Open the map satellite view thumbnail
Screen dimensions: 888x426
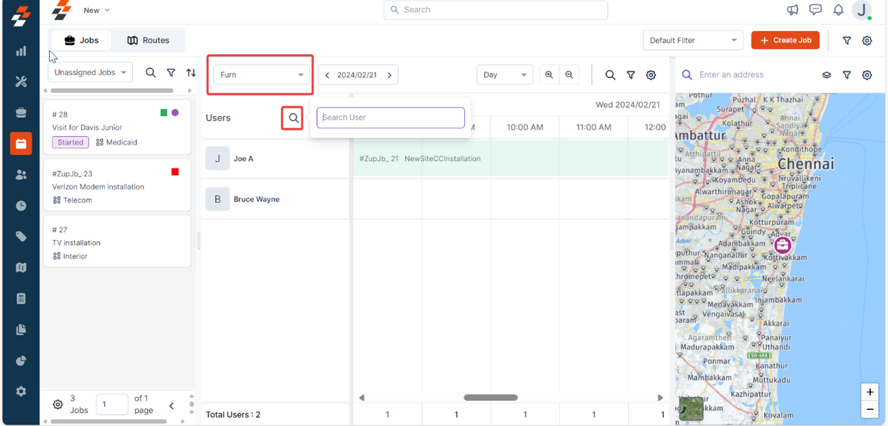[691, 409]
